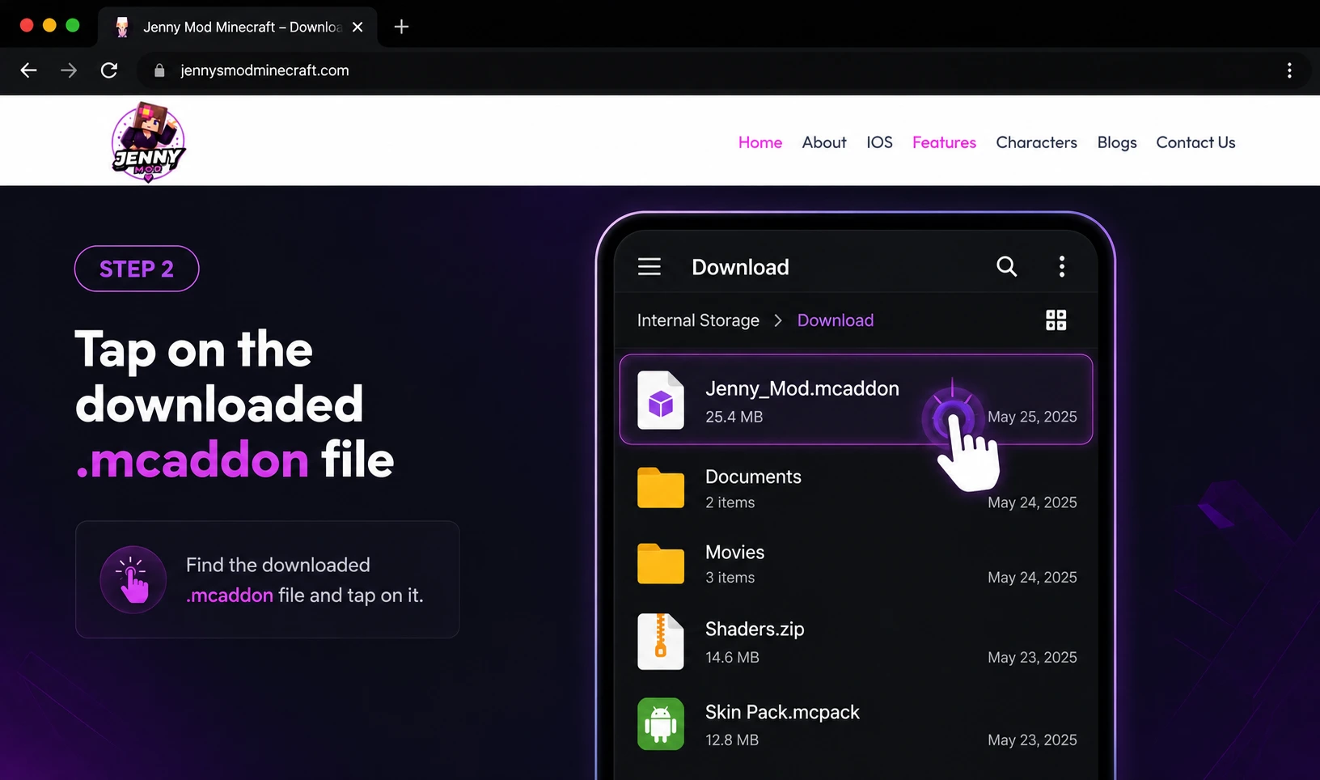Image resolution: width=1320 pixels, height=780 pixels.
Task: Click the Shaders.zip archive icon
Action: 661,642
